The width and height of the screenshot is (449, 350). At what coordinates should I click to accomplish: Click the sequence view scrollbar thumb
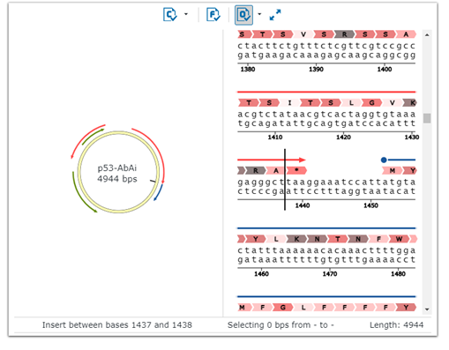(427, 118)
